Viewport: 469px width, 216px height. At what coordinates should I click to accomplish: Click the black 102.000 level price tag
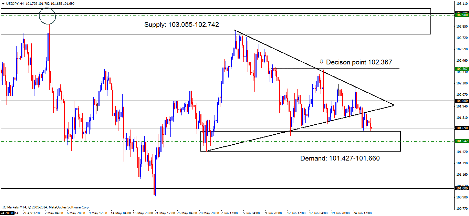pos(462,101)
